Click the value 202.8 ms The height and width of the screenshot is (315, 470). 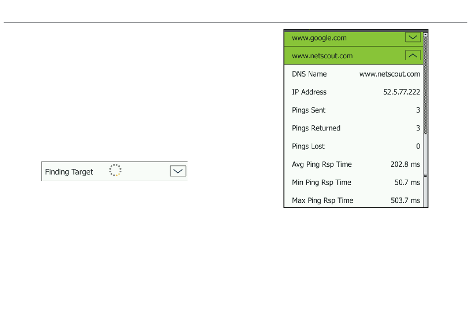coord(405,164)
